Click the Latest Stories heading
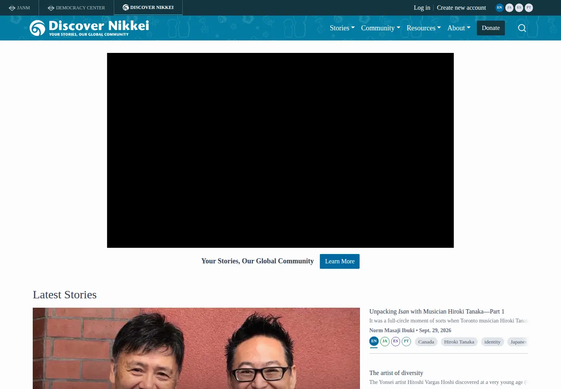The image size is (561, 389). pos(65,295)
